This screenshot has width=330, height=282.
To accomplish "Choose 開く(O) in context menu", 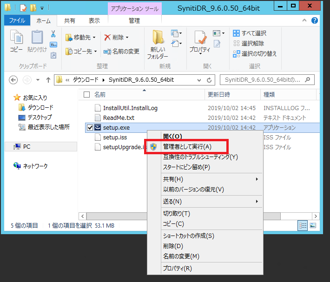I will pyautogui.click(x=205, y=136).
